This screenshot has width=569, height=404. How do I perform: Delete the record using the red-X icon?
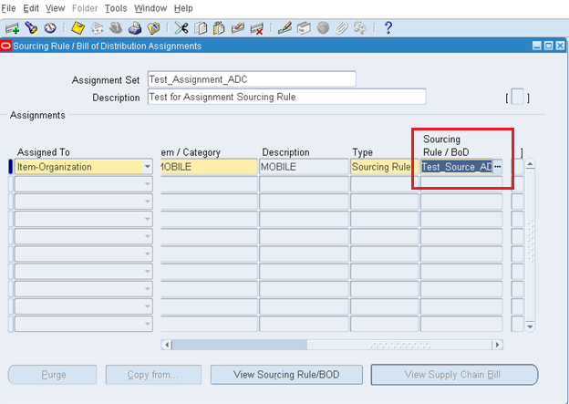257,28
